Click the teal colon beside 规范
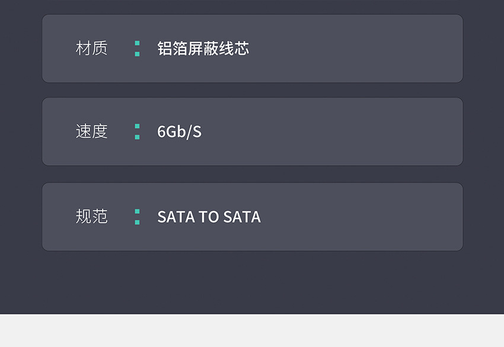The image size is (504, 347). coord(137,217)
